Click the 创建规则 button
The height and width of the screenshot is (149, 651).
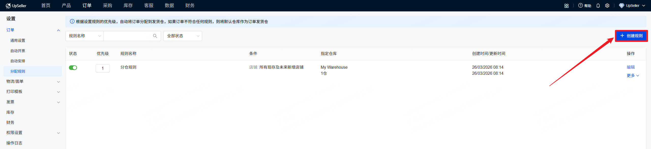click(x=631, y=36)
